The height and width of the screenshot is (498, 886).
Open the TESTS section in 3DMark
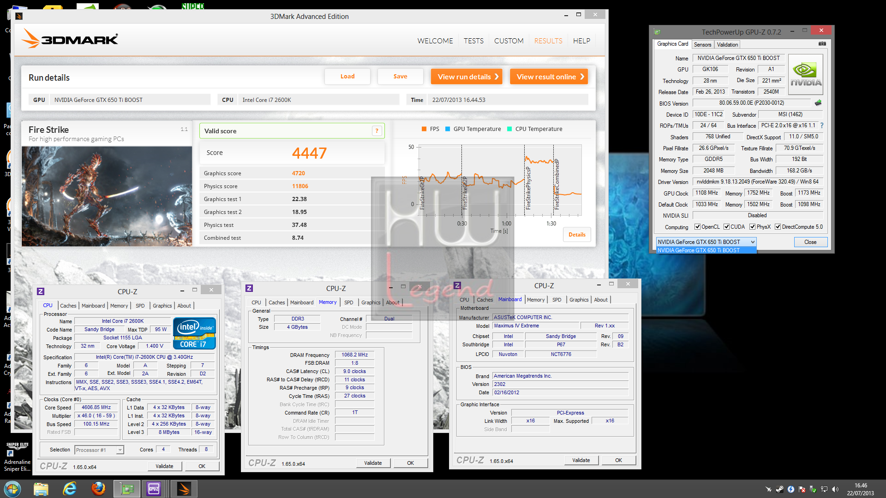point(473,41)
